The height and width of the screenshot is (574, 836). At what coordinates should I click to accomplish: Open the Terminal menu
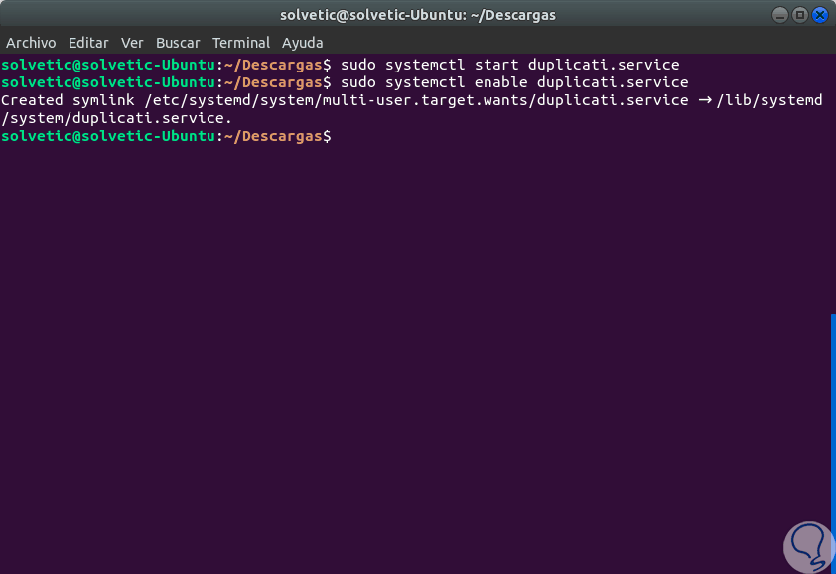click(x=241, y=43)
